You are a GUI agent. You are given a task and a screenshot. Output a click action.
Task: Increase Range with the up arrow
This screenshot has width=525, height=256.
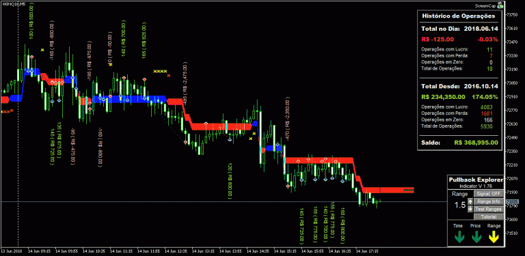[470, 201]
